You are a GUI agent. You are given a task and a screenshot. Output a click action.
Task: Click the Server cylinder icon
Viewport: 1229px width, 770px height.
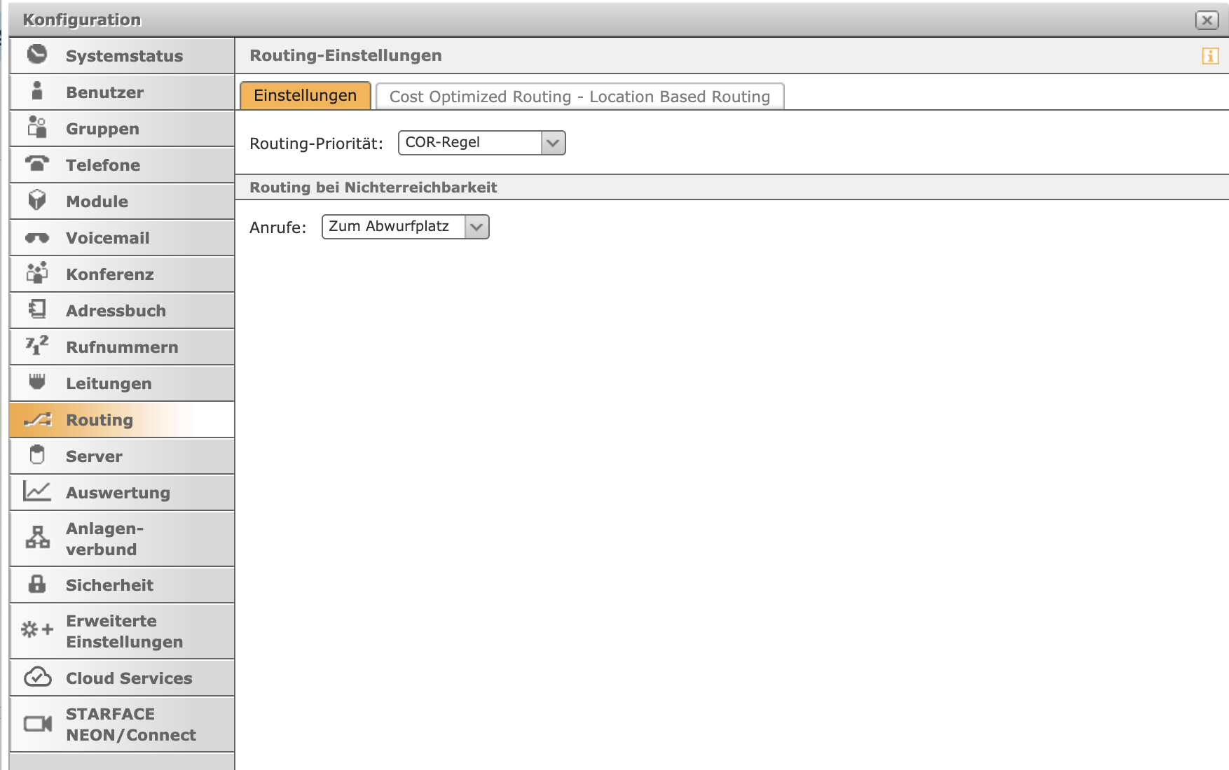(37, 454)
